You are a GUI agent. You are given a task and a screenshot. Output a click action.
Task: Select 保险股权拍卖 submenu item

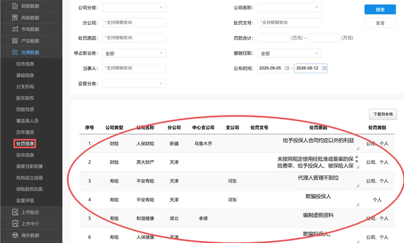point(29,189)
